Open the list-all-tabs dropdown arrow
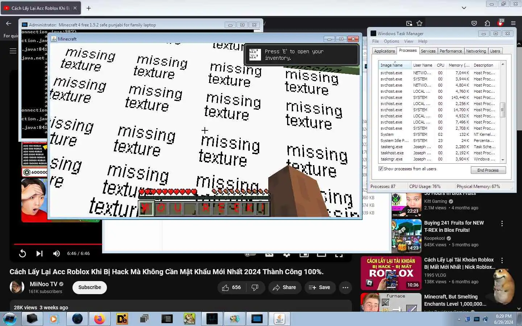 coord(464,8)
